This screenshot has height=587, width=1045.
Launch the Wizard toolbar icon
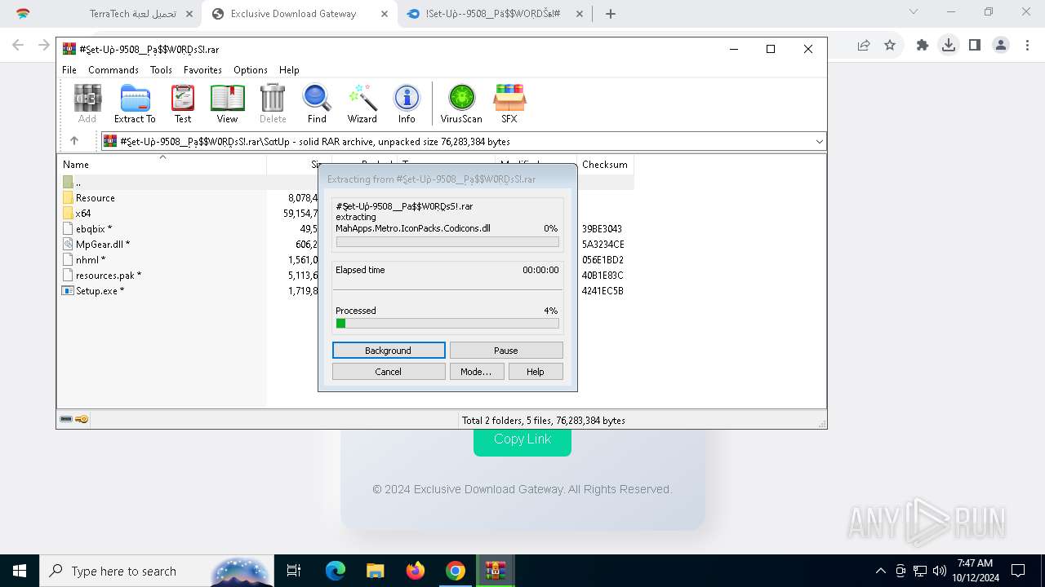click(x=362, y=104)
